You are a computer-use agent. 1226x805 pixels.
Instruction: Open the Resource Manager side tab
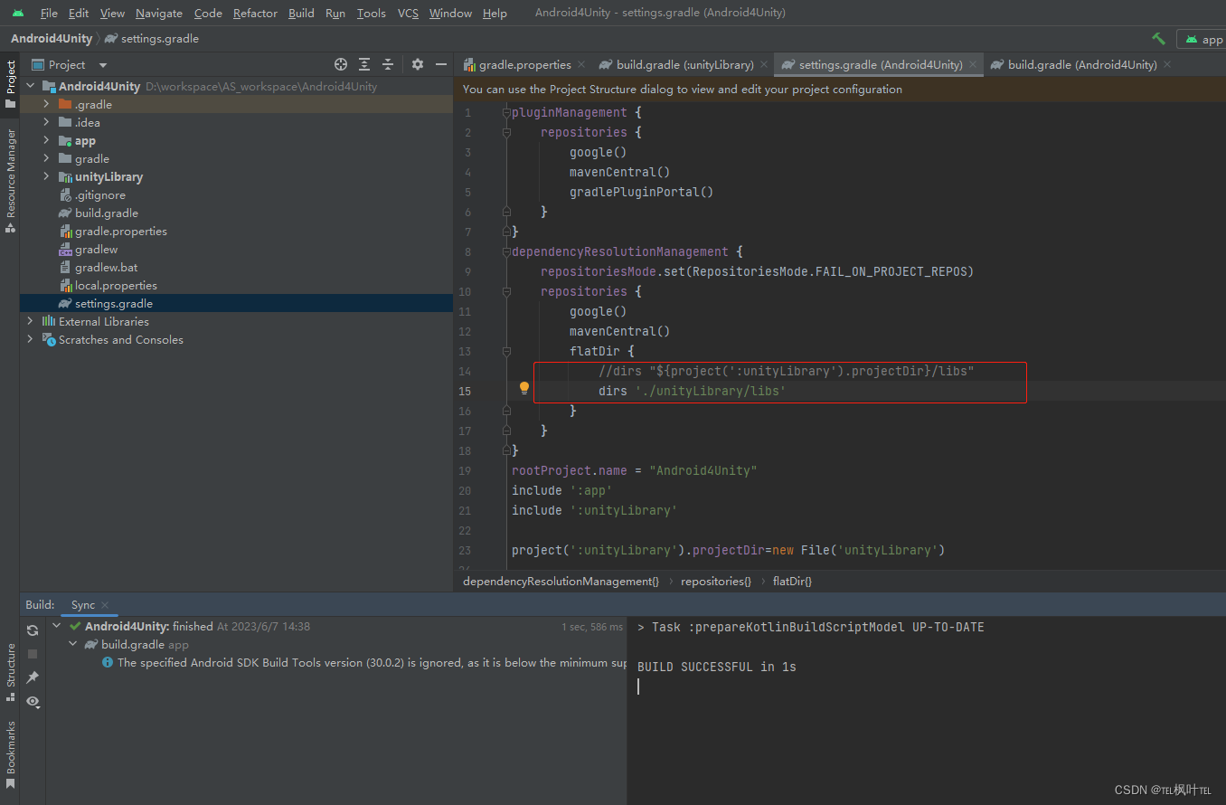pos(10,180)
